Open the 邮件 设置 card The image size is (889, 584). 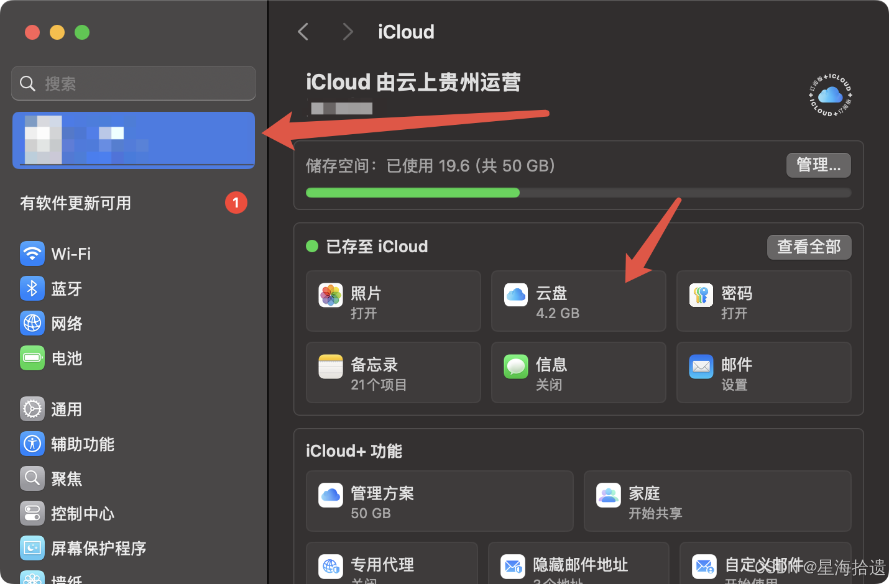764,372
